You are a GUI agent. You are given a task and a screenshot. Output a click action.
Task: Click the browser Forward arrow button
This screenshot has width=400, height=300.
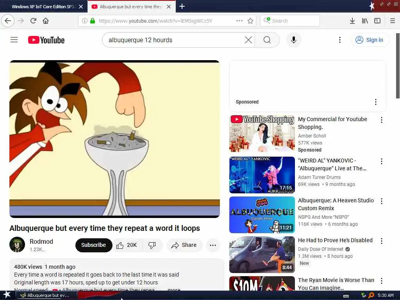coord(21,21)
